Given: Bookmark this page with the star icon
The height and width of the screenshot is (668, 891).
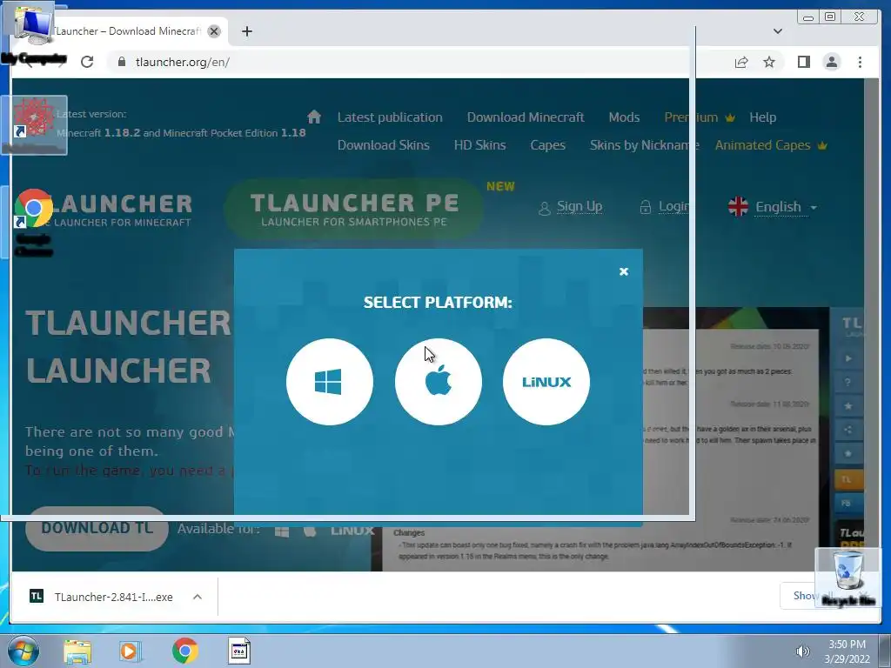Looking at the screenshot, I should (769, 62).
